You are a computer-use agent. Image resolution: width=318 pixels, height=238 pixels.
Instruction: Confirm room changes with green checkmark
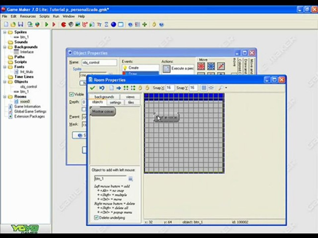(x=93, y=88)
